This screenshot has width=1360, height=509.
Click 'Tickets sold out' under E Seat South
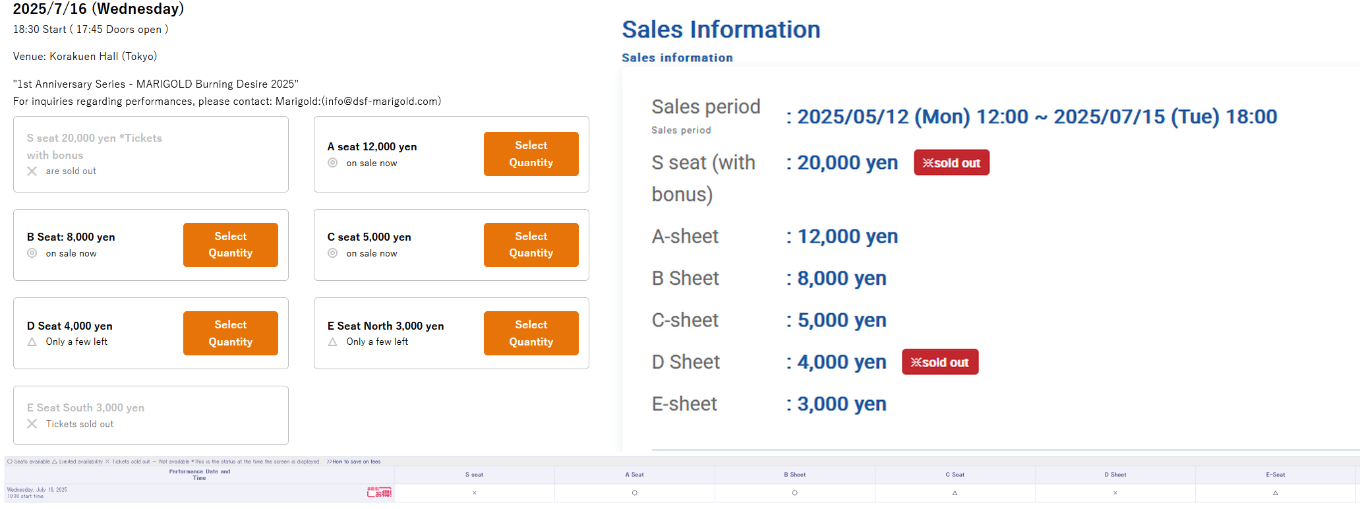80,424
